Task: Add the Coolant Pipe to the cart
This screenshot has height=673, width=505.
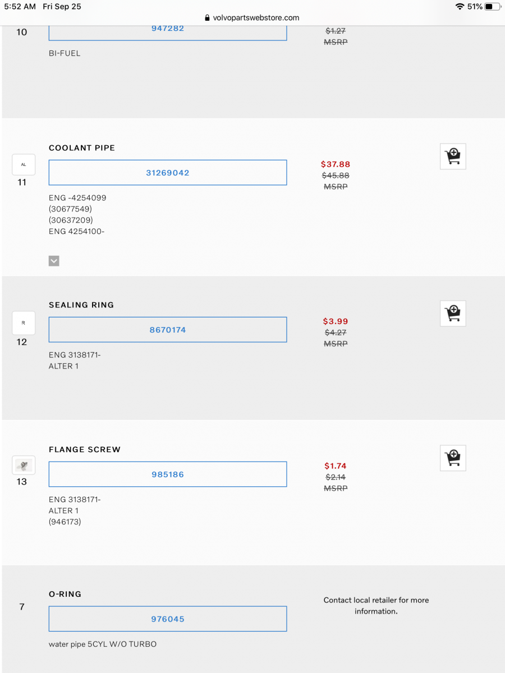Action: [453, 156]
